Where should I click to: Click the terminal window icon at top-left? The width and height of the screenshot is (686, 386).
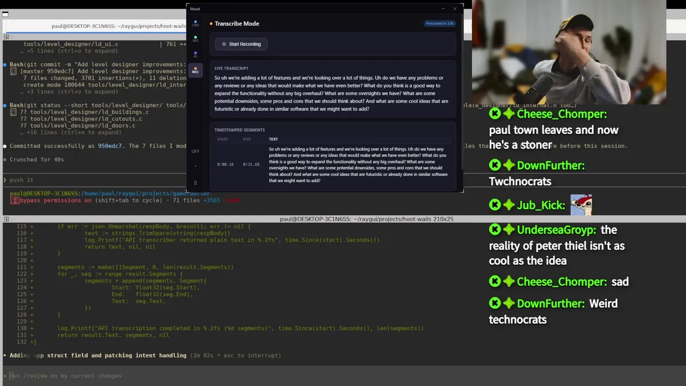tap(5, 14)
